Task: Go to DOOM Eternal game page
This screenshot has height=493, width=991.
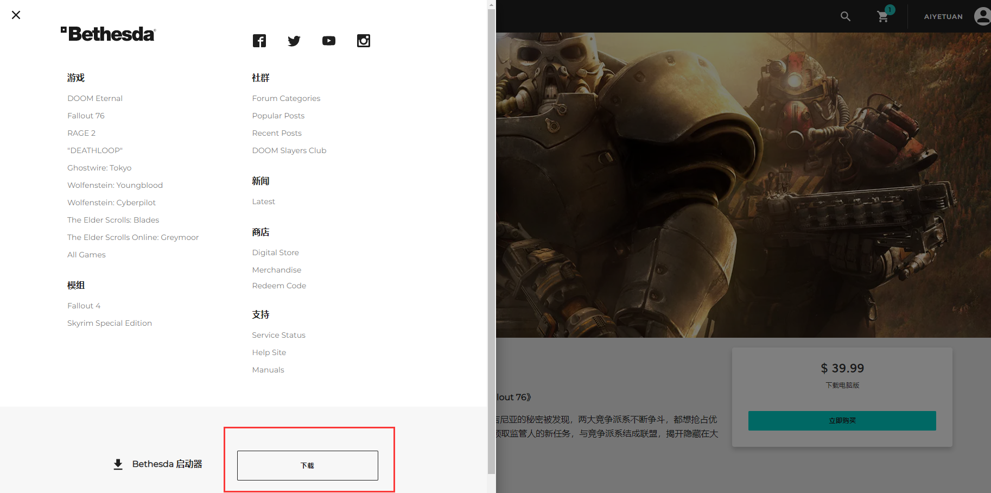Action: (95, 98)
